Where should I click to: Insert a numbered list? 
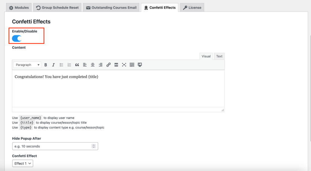point(69,65)
